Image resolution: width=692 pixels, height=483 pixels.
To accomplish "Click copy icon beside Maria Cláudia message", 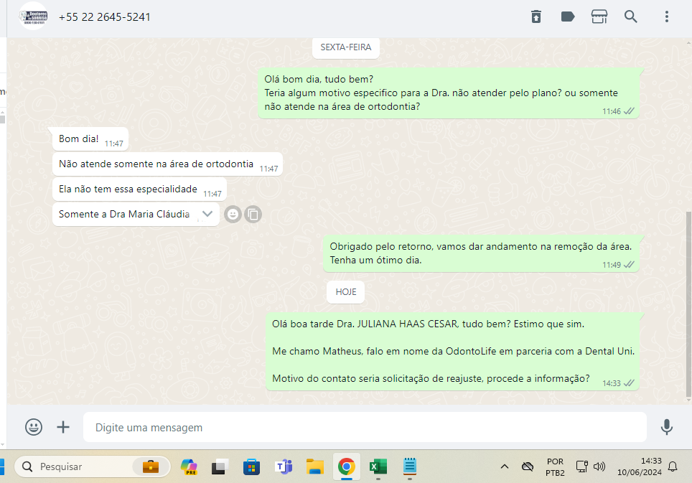I will [x=253, y=214].
